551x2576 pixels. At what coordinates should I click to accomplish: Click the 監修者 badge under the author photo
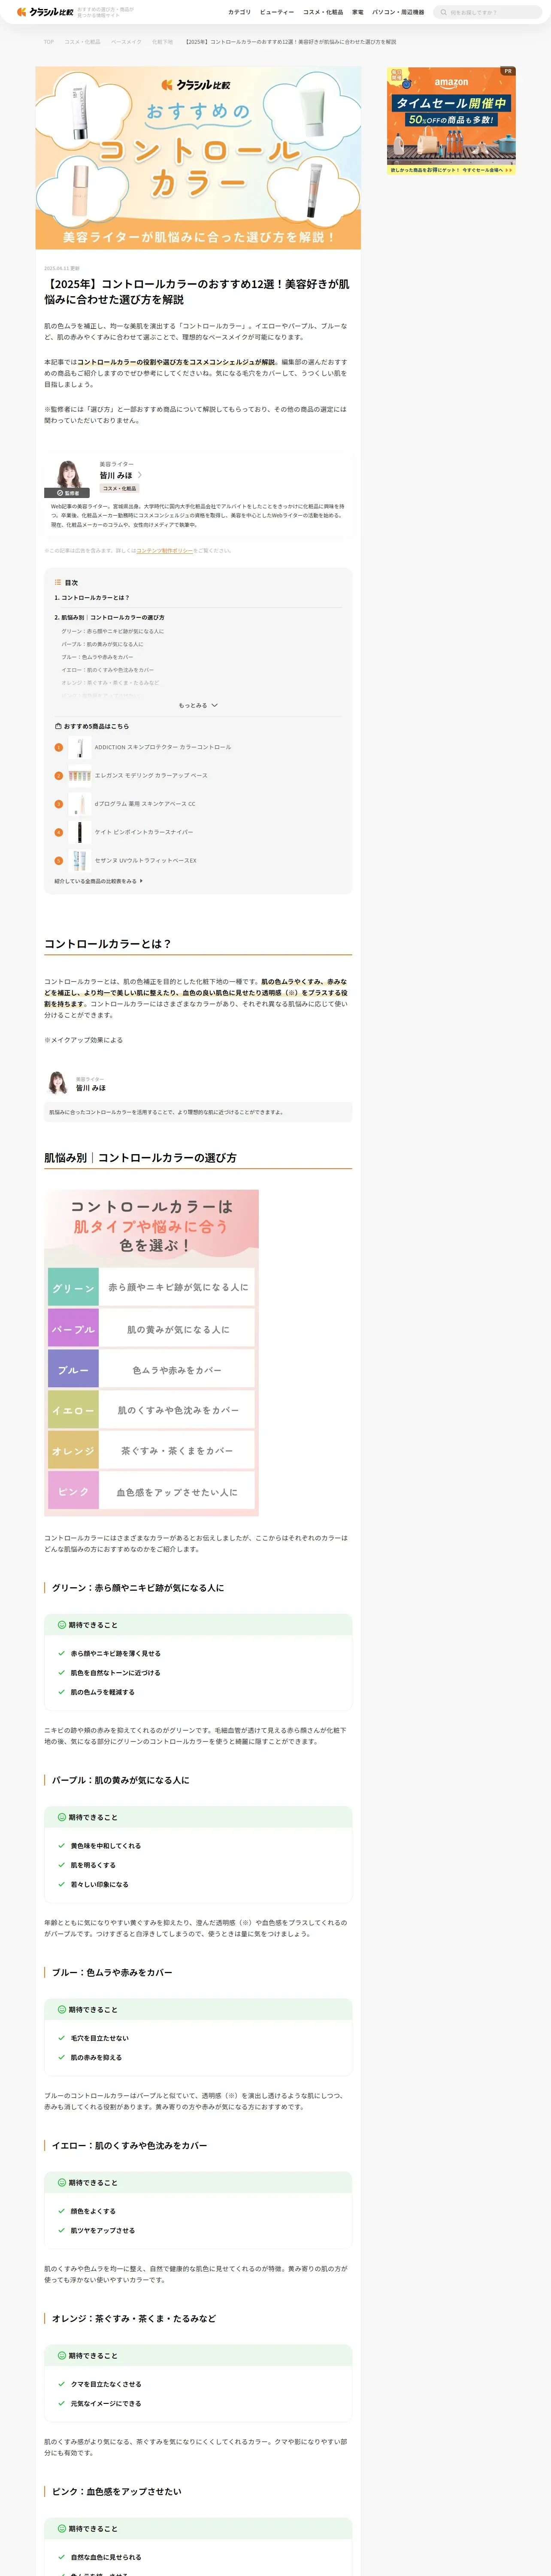click(67, 493)
